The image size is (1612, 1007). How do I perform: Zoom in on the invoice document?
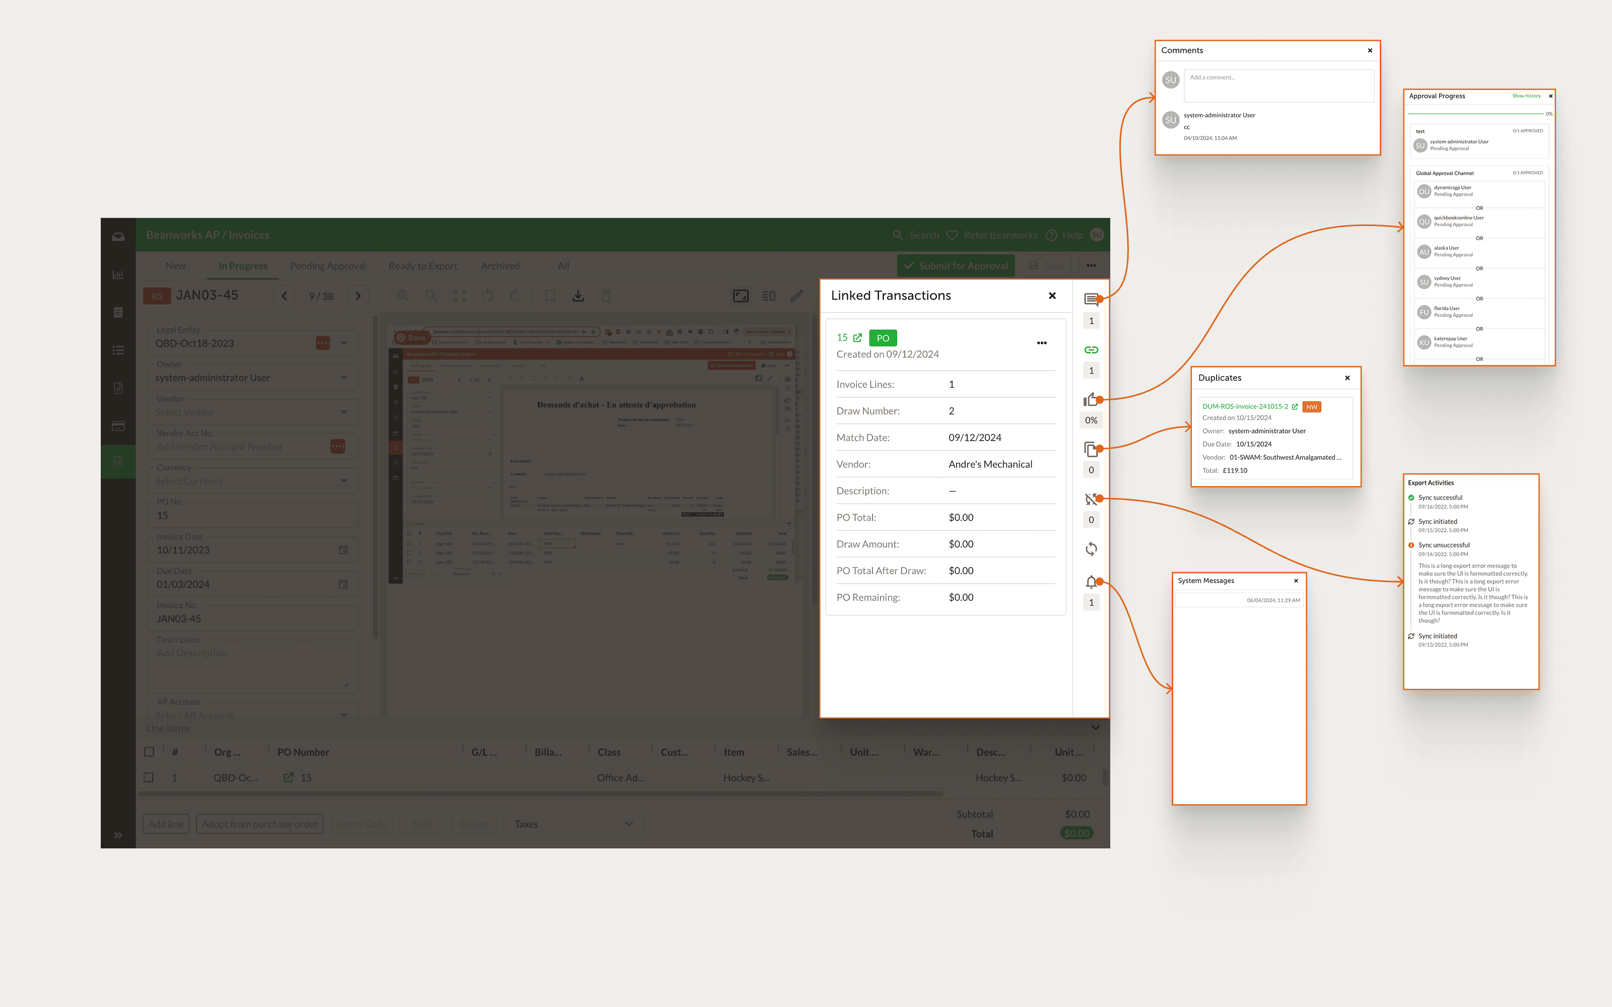[x=403, y=296]
